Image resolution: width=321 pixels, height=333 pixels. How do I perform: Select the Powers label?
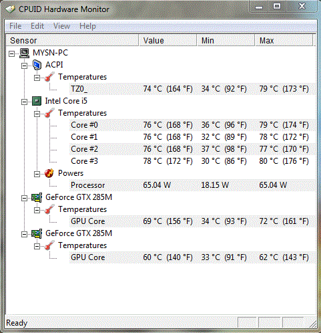71,173
